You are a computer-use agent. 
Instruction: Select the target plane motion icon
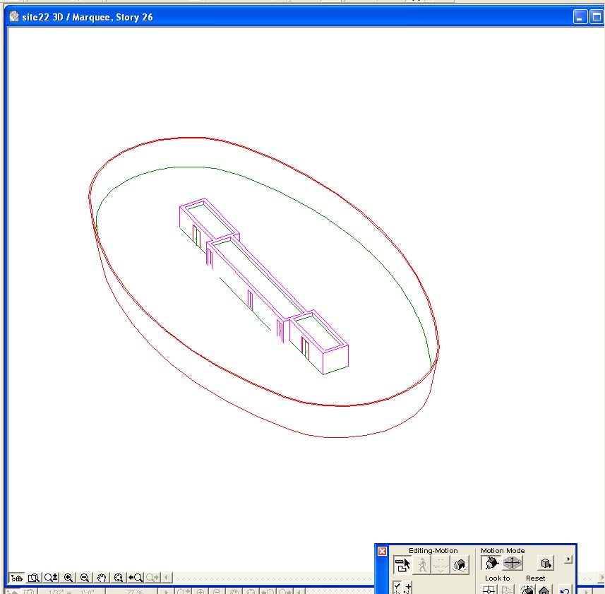(x=512, y=563)
